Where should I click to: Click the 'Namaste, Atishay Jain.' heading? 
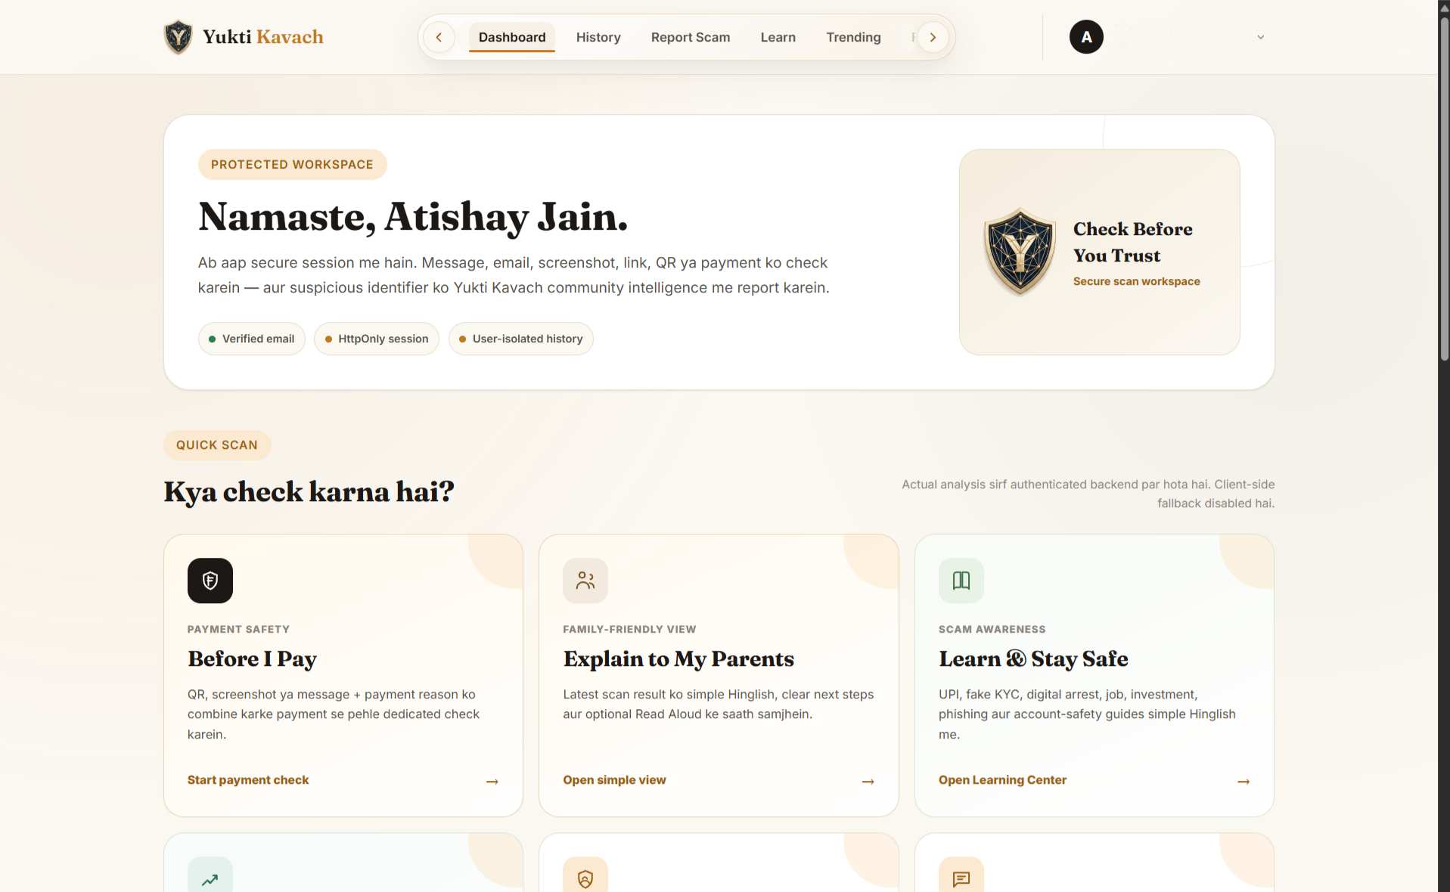(x=413, y=218)
